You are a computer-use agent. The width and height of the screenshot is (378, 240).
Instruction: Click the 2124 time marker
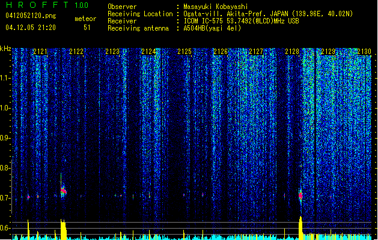click(148, 52)
